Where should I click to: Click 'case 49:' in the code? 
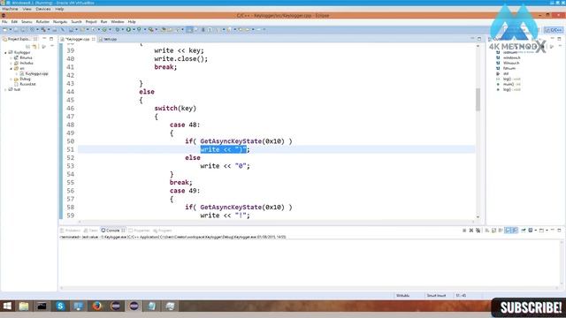(x=185, y=191)
